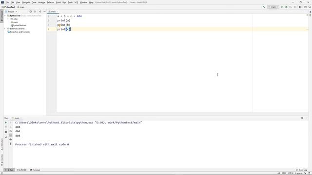Hide the Project panel with the minus icon
The height and width of the screenshot is (175, 312).
tap(44, 12)
